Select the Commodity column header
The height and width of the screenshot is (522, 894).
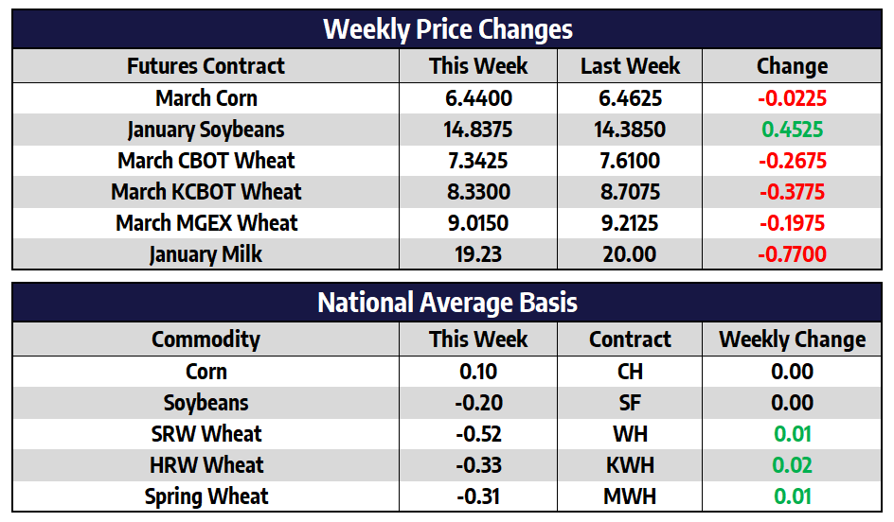pyautogui.click(x=206, y=339)
